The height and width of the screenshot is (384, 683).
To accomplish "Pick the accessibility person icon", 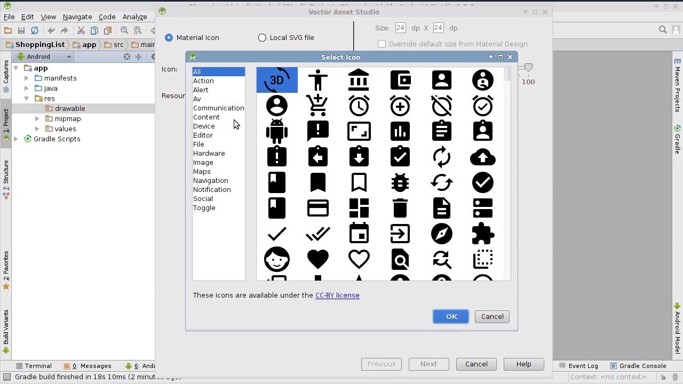I will pos(318,80).
